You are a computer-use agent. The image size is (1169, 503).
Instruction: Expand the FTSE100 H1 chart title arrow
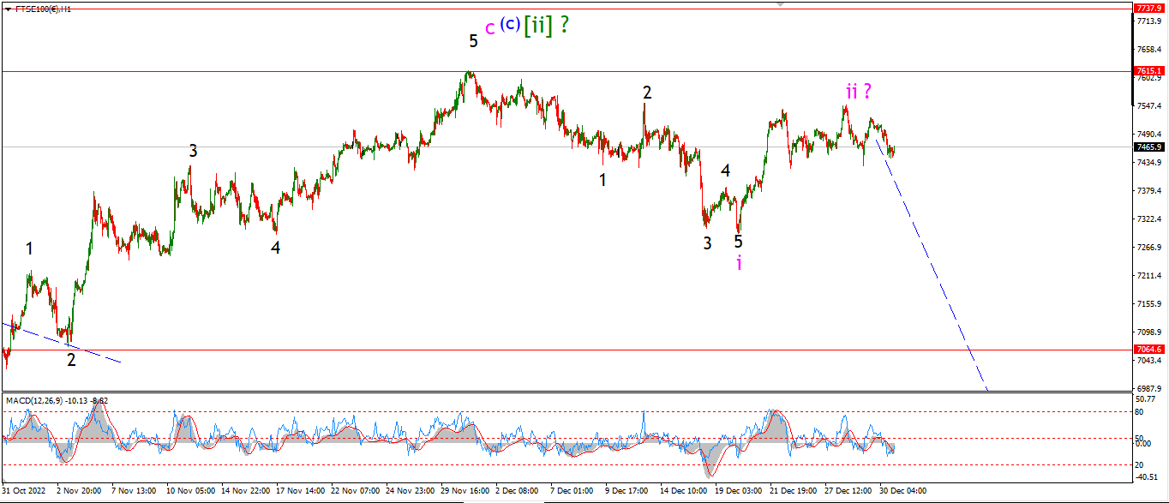pos(9,8)
